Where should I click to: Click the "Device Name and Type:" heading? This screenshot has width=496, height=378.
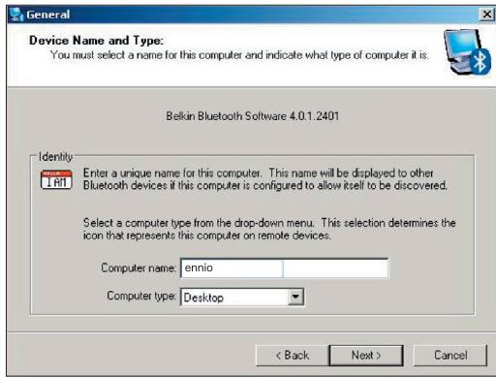tap(96, 41)
